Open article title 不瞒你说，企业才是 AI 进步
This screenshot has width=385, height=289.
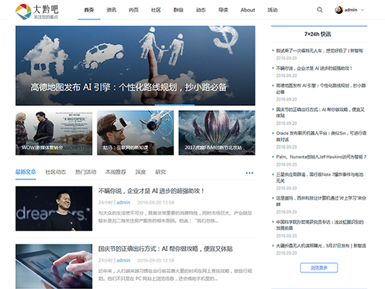[151, 191]
